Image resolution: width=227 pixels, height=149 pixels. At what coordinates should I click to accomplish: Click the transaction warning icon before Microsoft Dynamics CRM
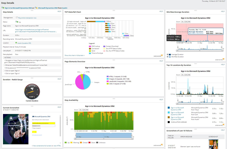[36, 8]
